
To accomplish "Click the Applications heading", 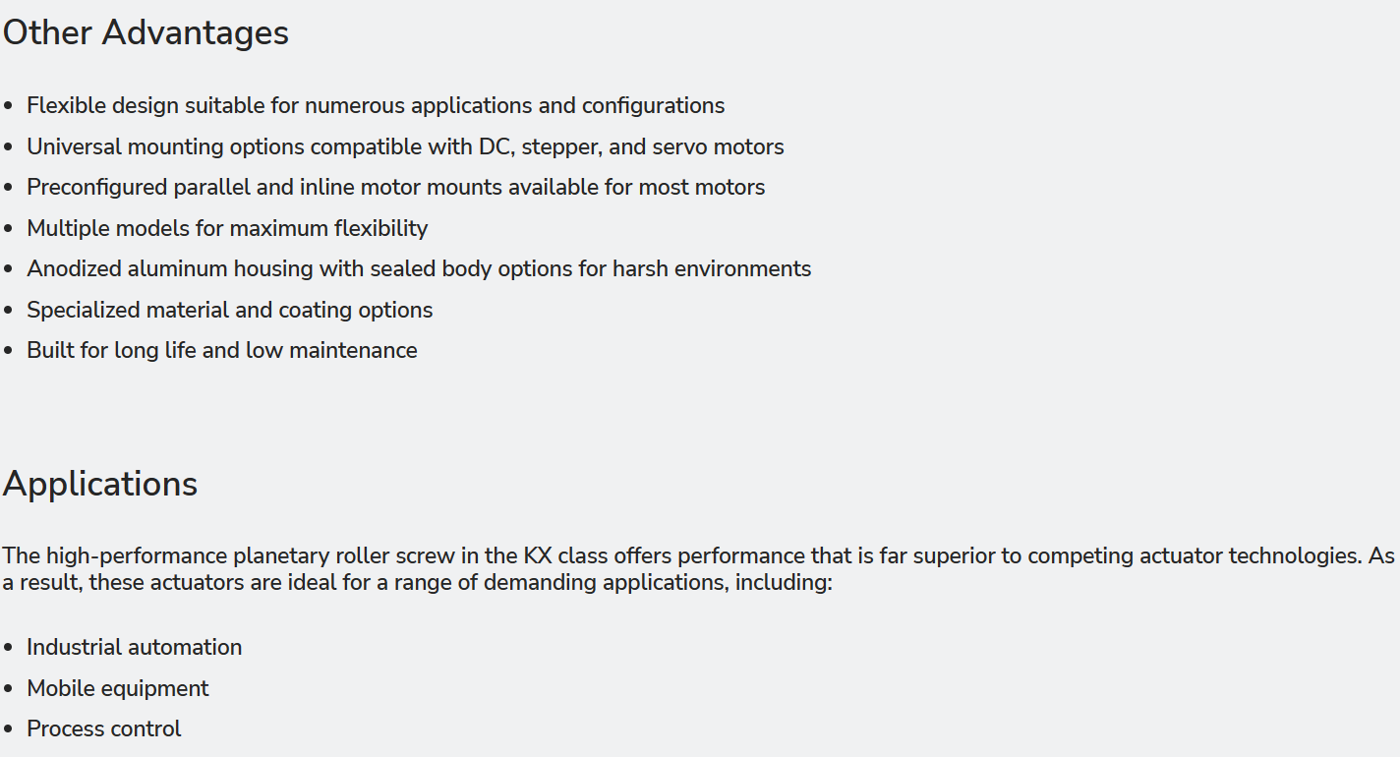I will [100, 484].
